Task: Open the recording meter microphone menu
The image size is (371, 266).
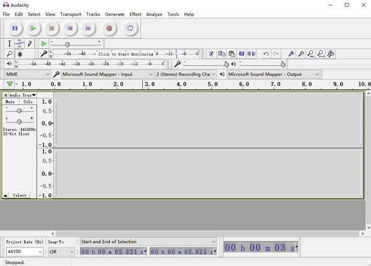Action: pyautogui.click(x=44, y=54)
